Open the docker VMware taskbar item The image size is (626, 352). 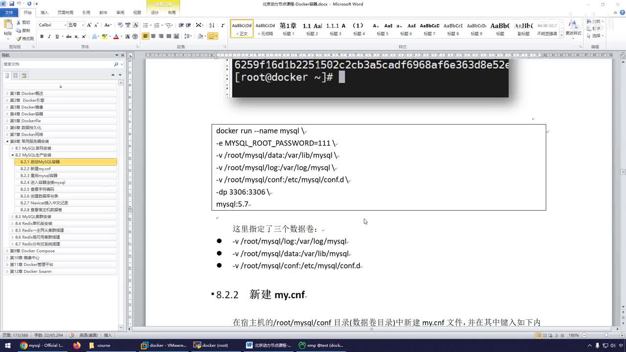pos(163,345)
